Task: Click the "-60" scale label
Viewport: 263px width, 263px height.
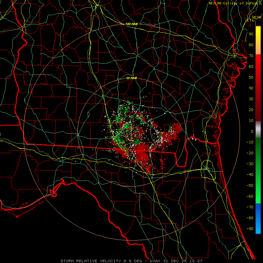Action: click(x=250, y=196)
